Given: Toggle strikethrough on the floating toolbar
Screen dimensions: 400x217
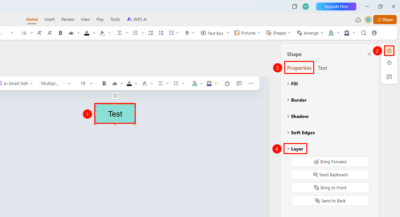Looking at the screenshot, I should point(115,83).
